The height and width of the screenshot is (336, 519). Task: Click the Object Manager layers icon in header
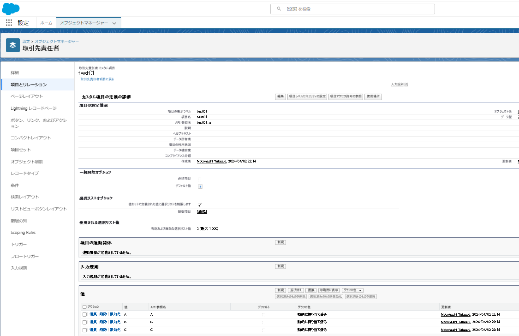pyautogui.click(x=13, y=45)
